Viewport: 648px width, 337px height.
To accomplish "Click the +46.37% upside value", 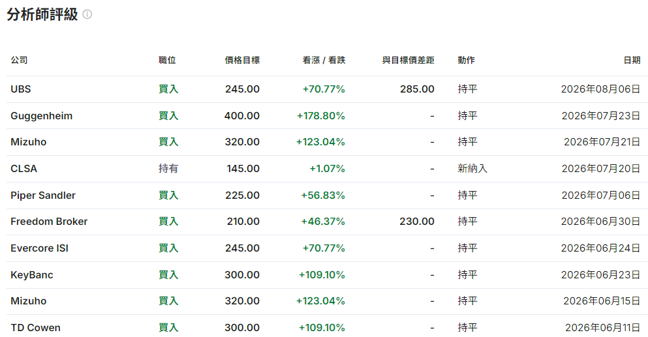I will (323, 222).
